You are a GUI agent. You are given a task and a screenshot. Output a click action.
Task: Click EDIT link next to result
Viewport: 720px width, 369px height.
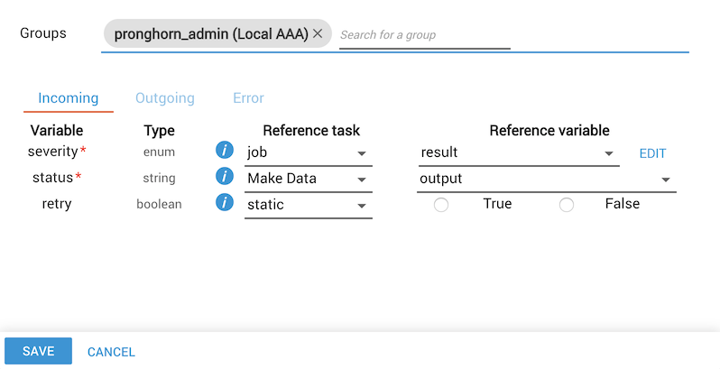652,153
